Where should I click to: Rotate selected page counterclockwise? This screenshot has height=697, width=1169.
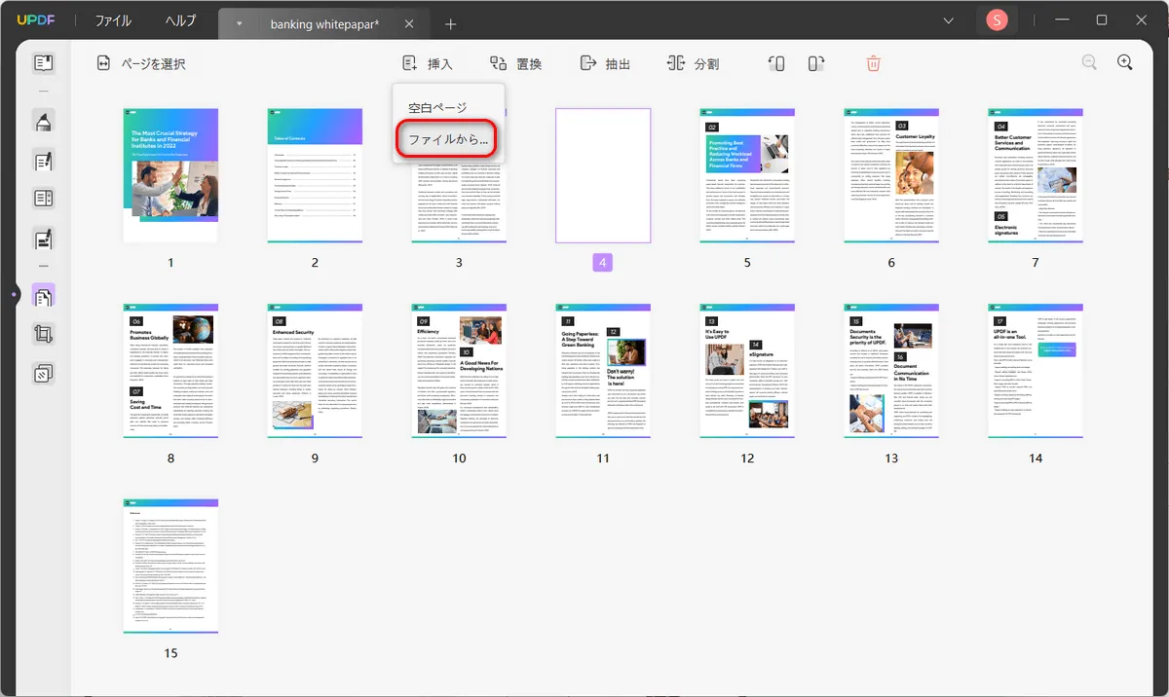point(776,64)
